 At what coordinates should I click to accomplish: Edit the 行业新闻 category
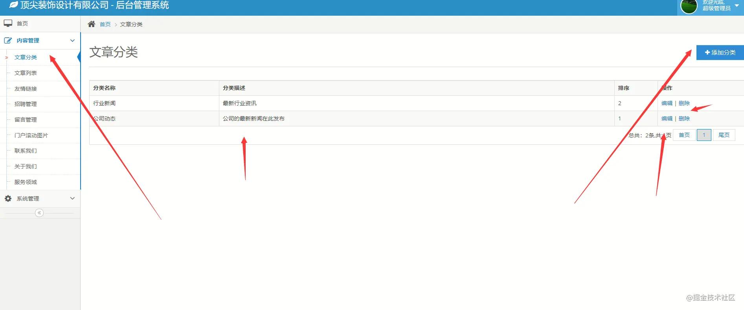click(x=667, y=103)
